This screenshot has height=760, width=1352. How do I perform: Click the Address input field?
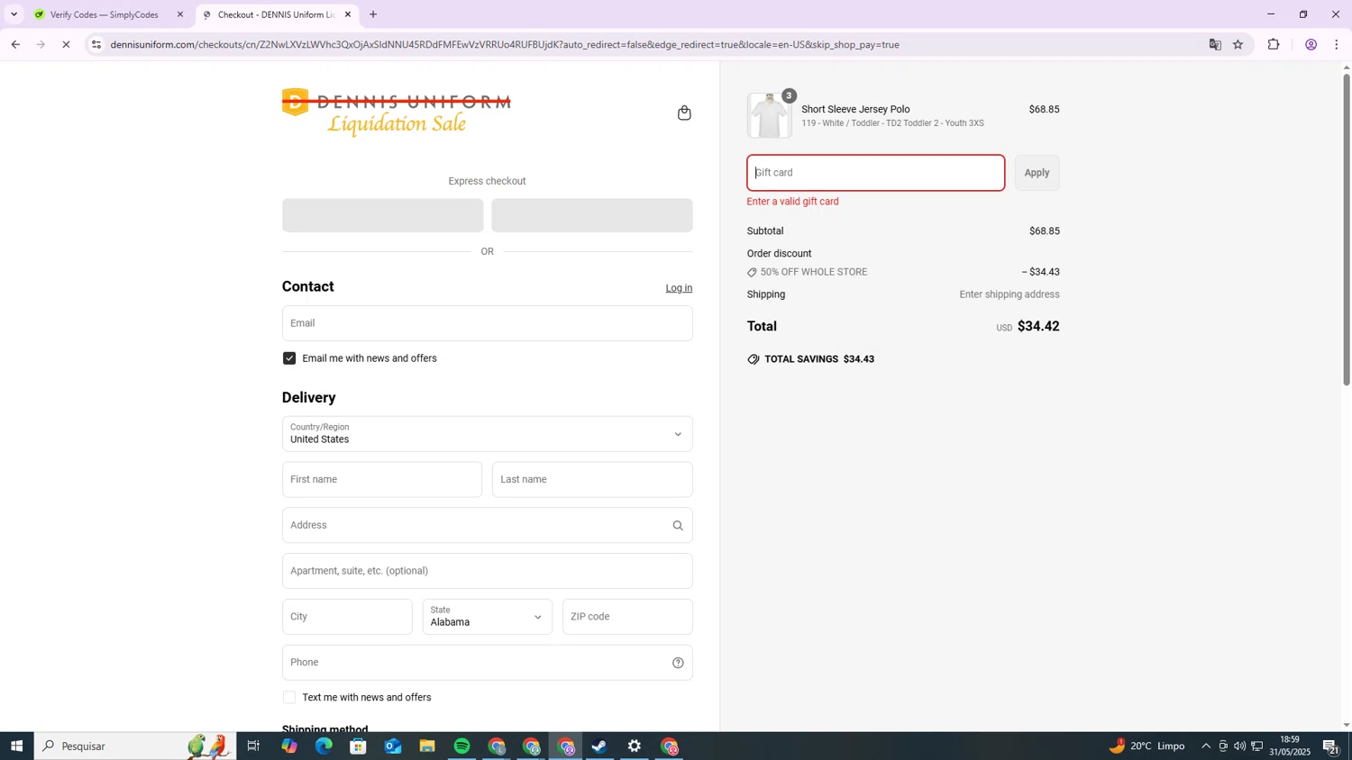pyautogui.click(x=488, y=526)
